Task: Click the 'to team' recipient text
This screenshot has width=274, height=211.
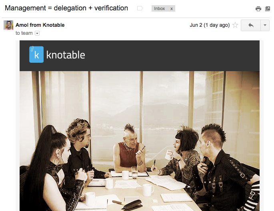Action: tap(24, 33)
